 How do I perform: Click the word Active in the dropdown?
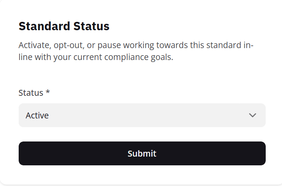click(x=37, y=116)
